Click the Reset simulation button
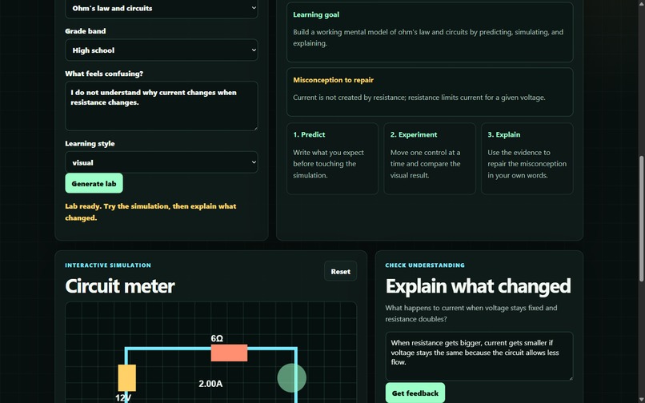 tap(340, 271)
